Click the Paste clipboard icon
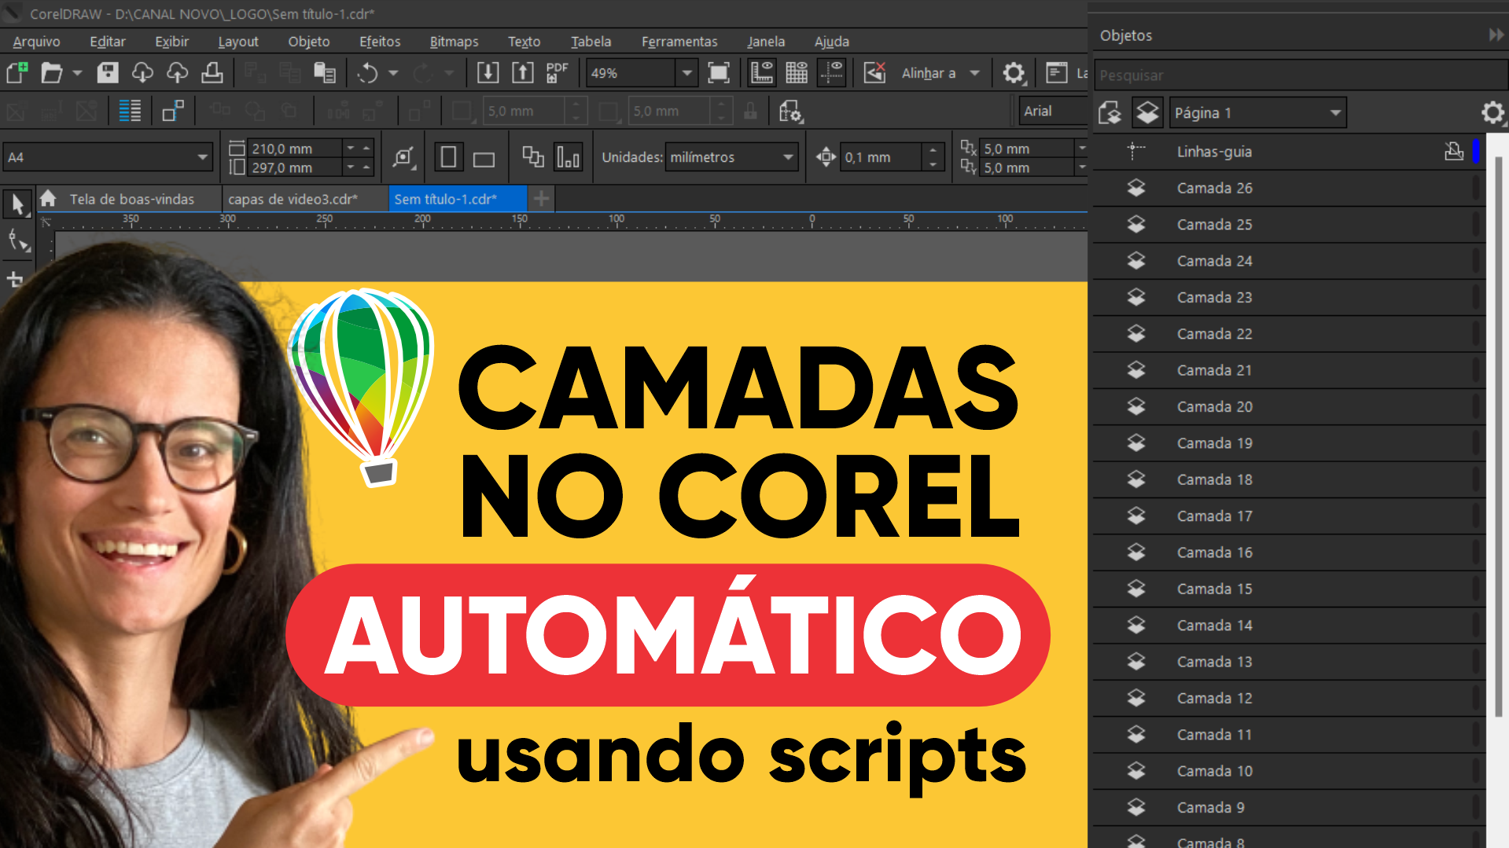 click(x=324, y=73)
